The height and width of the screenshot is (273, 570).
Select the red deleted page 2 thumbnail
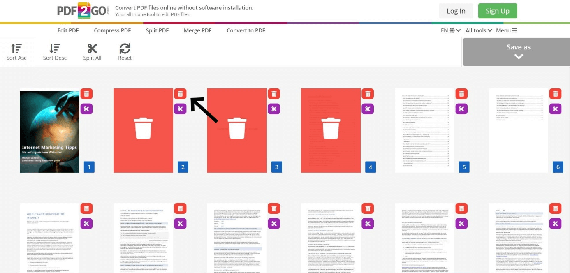pyautogui.click(x=143, y=130)
